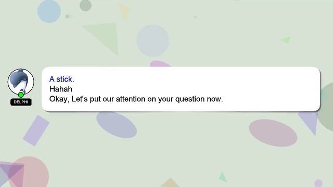Screen dimensions: 333x187
Task: Click the large pink ellipse on the right
Action: [x=273, y=133]
